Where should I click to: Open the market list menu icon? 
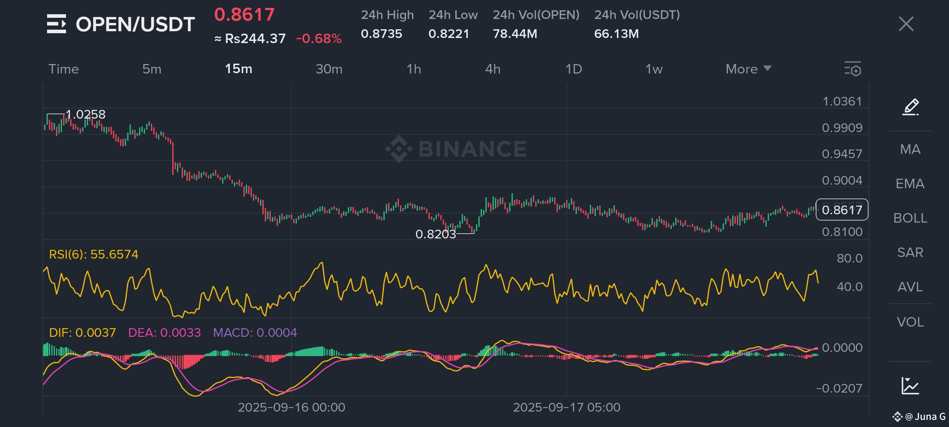coord(57,24)
